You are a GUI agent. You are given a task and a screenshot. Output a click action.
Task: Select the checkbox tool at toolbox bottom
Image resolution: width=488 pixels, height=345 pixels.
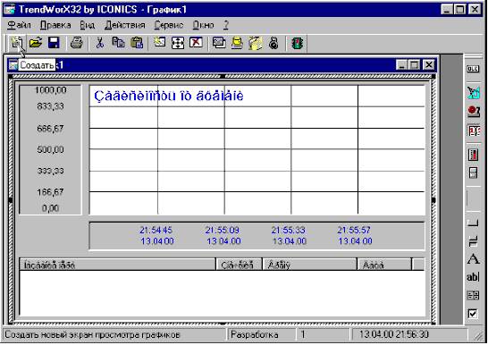pos(473,314)
